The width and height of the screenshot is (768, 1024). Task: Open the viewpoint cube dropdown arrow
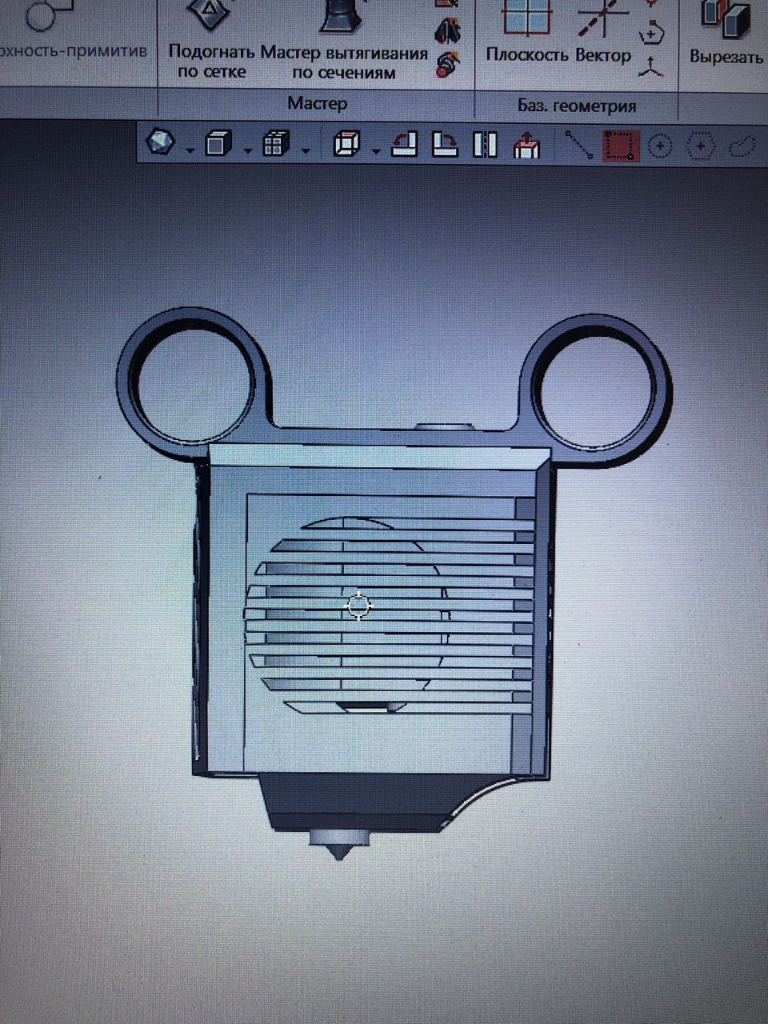[375, 150]
